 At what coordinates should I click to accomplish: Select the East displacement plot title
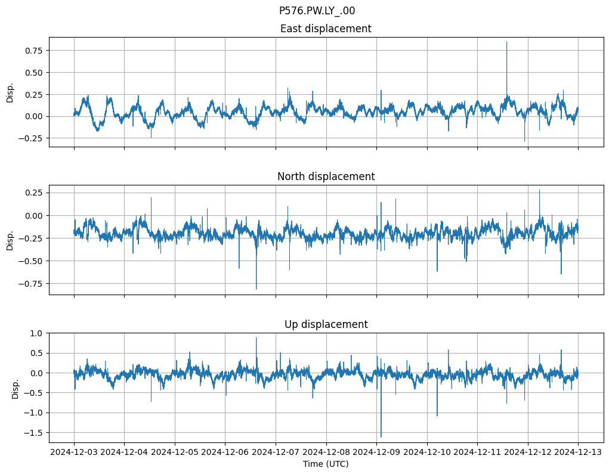(x=326, y=29)
